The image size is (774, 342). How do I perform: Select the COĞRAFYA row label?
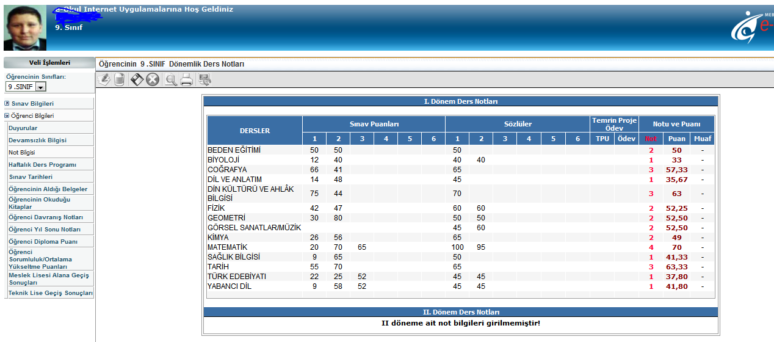pyautogui.click(x=226, y=169)
